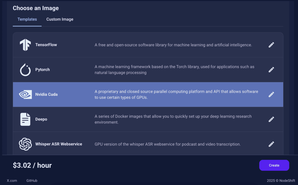The image size is (298, 185).
Task: Open the X.com footer link
Action: [12, 181]
